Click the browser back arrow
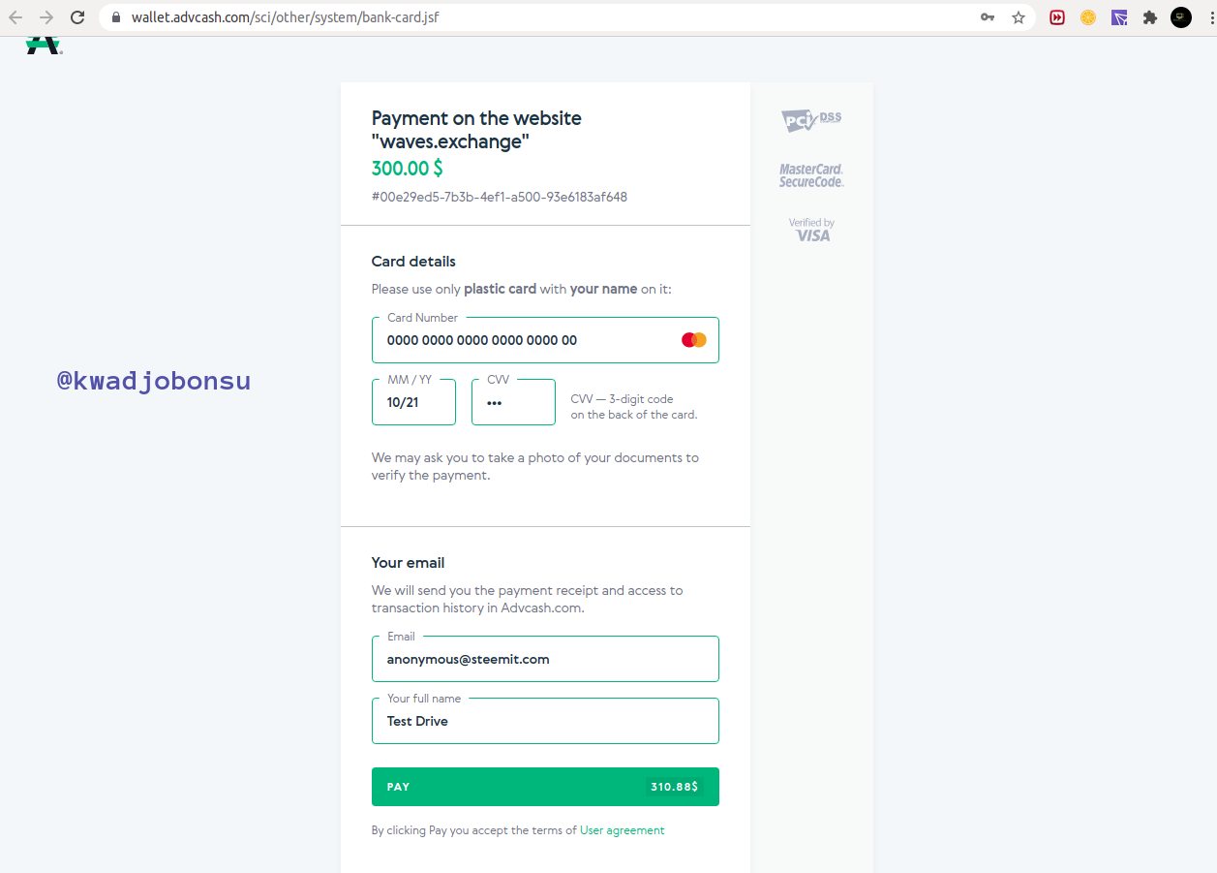This screenshot has width=1217, height=873. (x=15, y=17)
